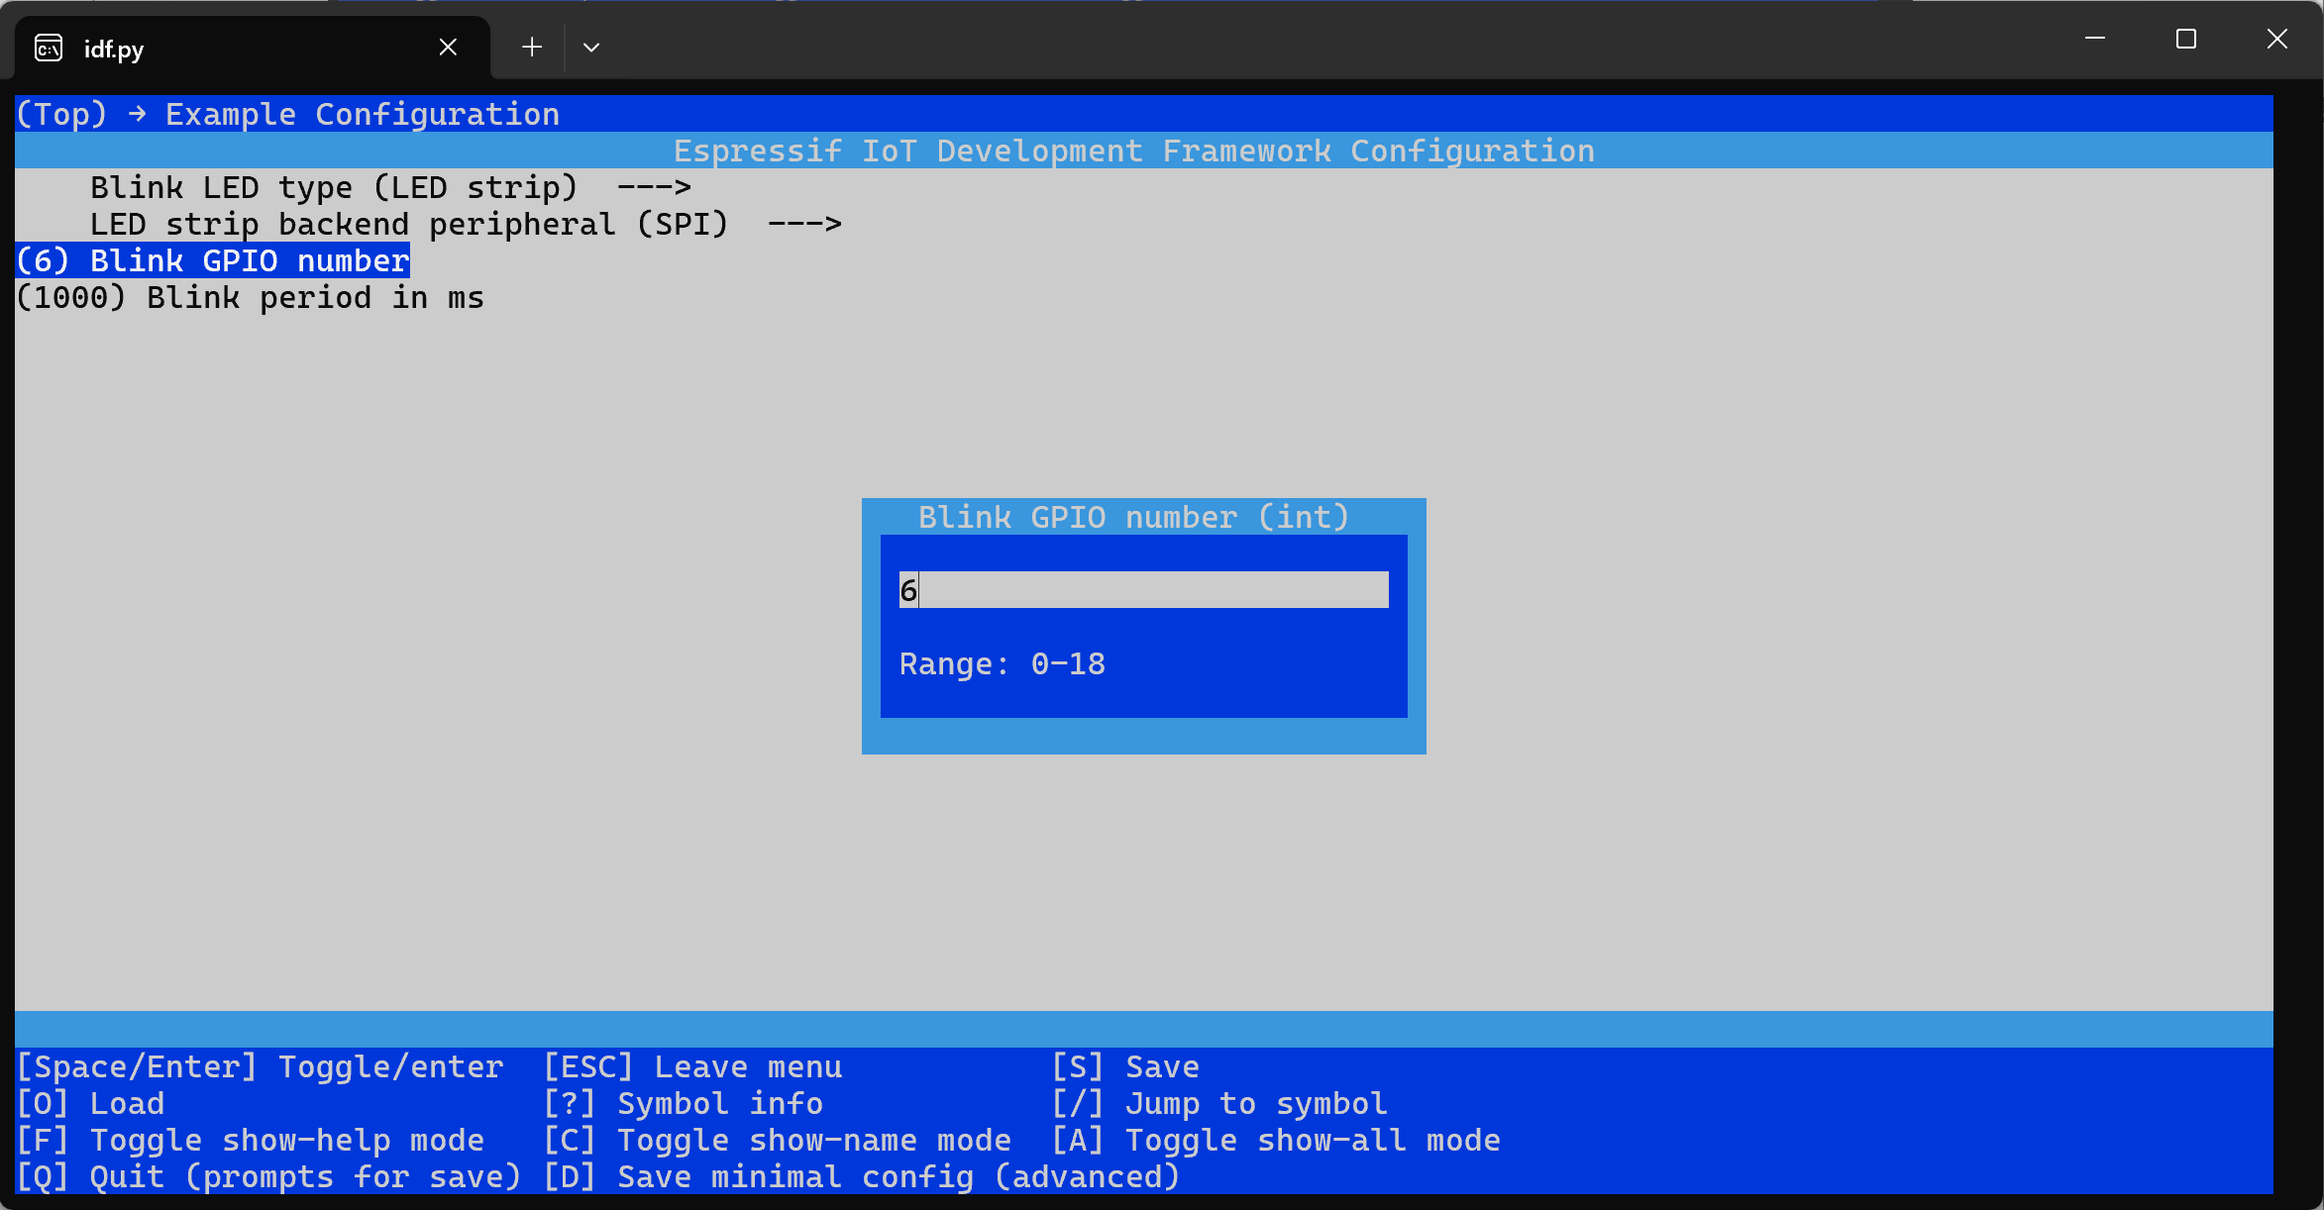Select the (Top) breadcrumb entry
The height and width of the screenshot is (1210, 2324).
click(x=60, y=113)
